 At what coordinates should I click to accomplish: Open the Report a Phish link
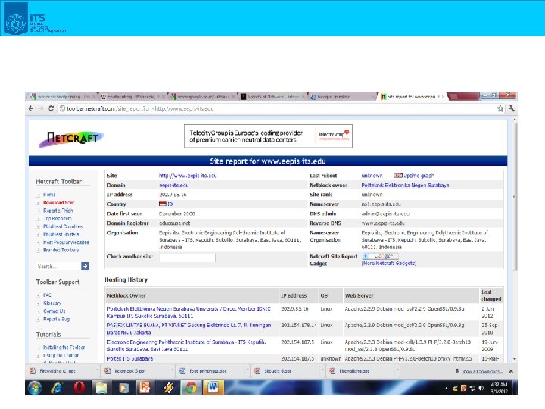[58, 211]
